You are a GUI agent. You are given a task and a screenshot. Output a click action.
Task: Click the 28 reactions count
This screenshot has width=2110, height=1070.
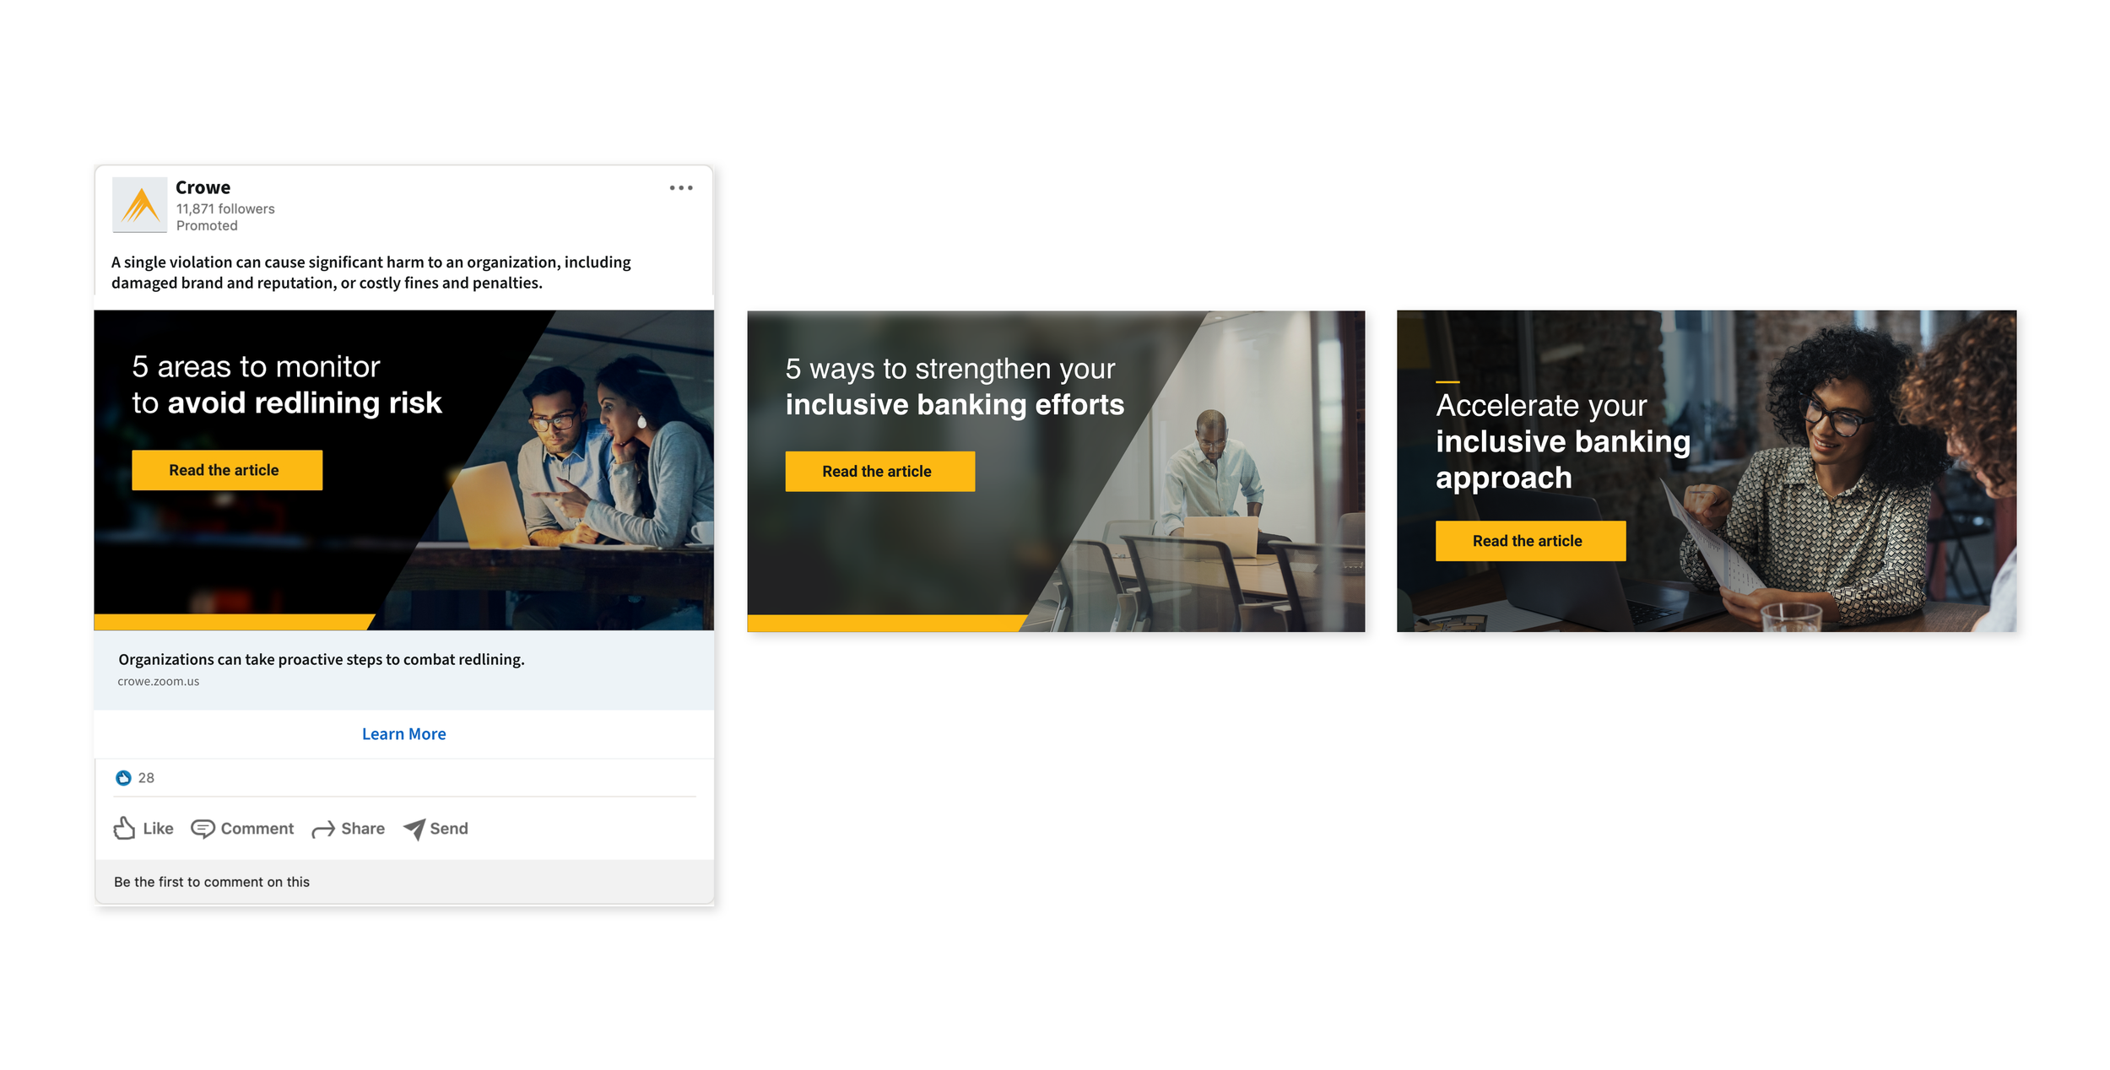pyautogui.click(x=146, y=778)
